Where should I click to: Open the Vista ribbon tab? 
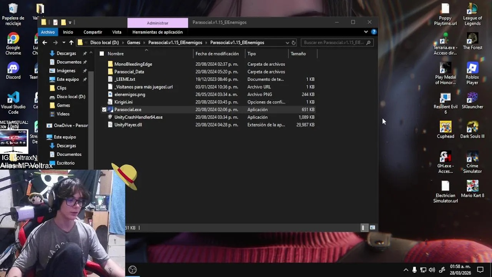tap(117, 32)
